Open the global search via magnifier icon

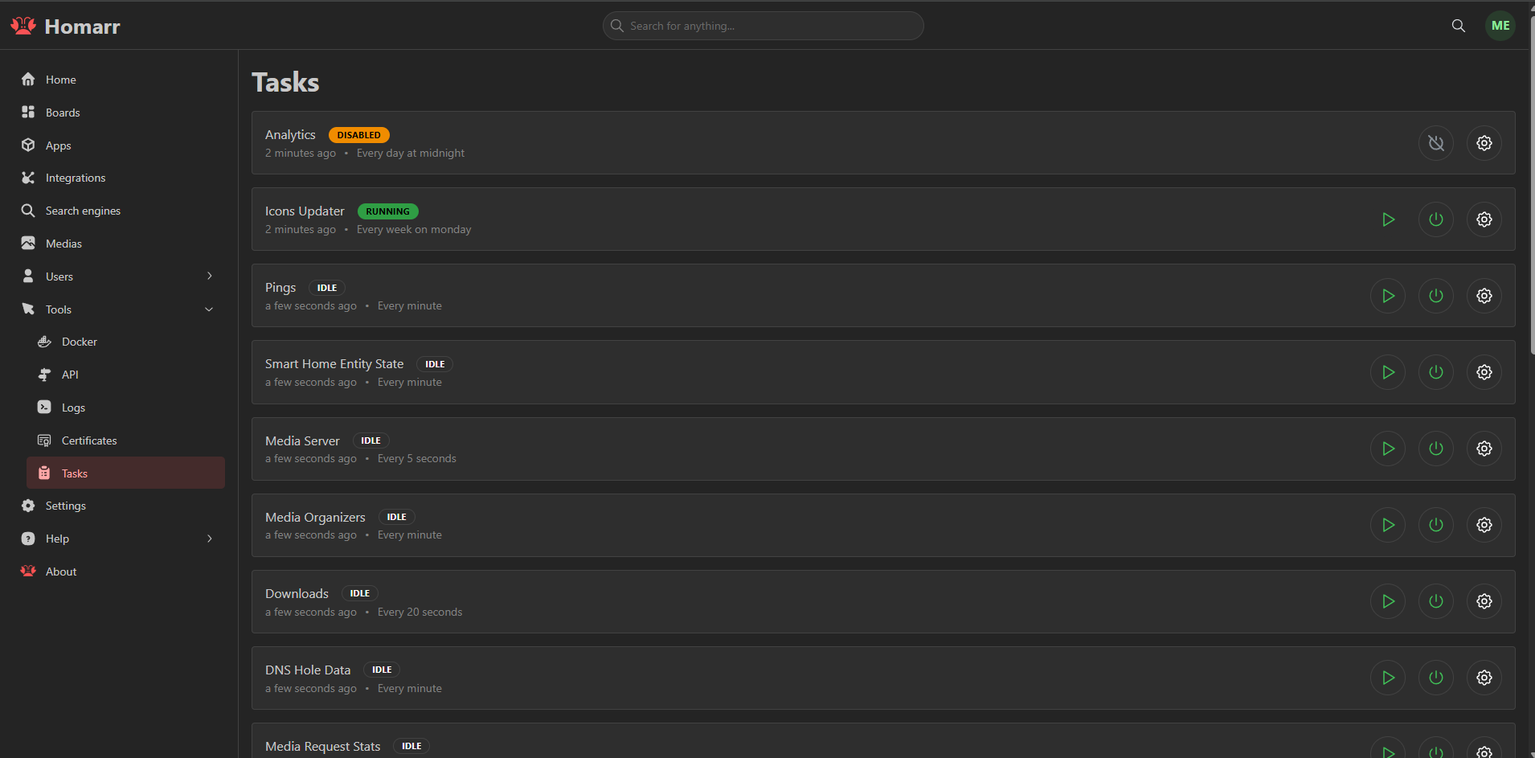1458,25
